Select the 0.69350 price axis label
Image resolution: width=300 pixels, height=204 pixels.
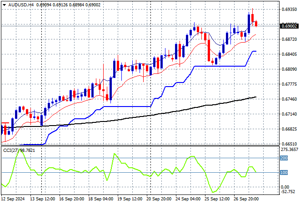[x=289, y=10]
